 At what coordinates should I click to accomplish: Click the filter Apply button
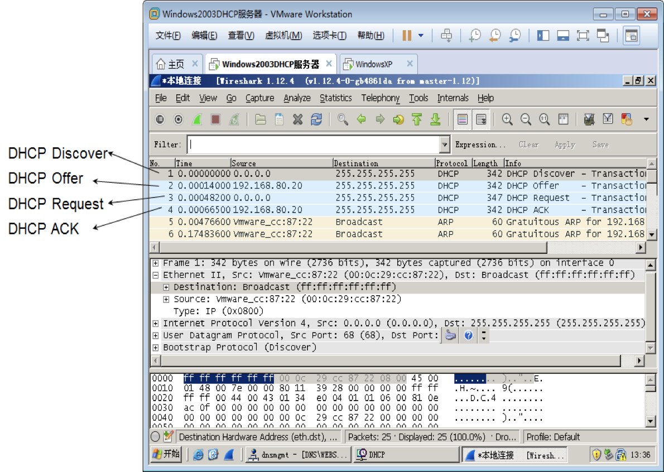click(x=565, y=145)
